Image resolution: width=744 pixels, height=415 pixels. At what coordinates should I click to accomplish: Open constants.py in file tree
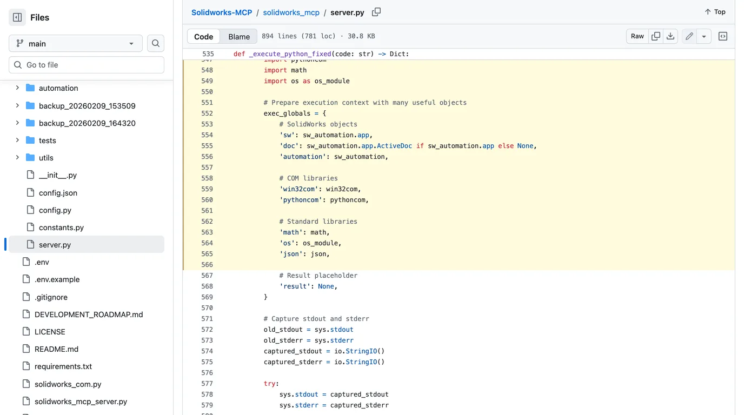(61, 227)
